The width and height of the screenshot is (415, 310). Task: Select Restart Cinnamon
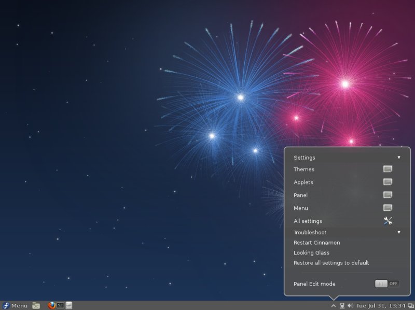[347, 243]
